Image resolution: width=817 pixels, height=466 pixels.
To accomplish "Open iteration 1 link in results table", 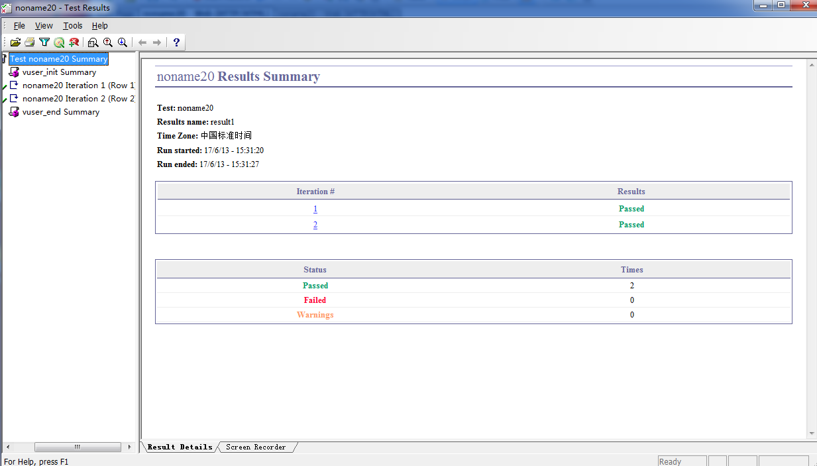I will (315, 209).
